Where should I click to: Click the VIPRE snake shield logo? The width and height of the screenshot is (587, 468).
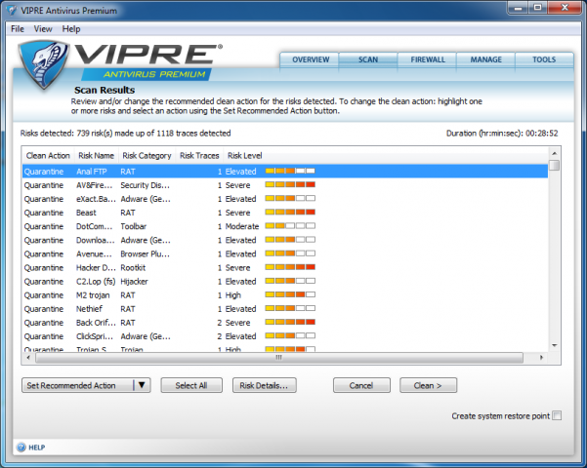[43, 64]
